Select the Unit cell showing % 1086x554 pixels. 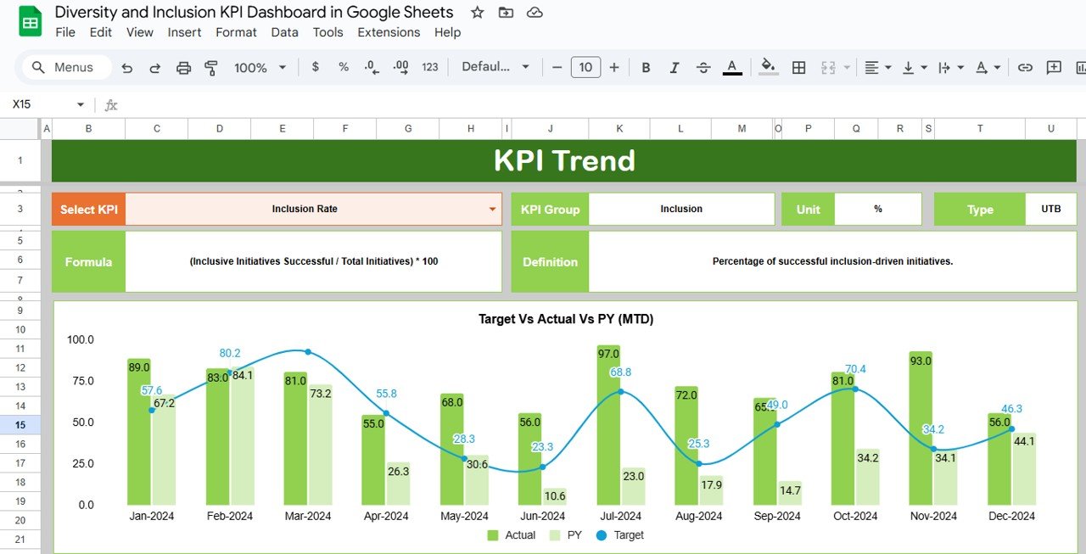click(x=878, y=209)
